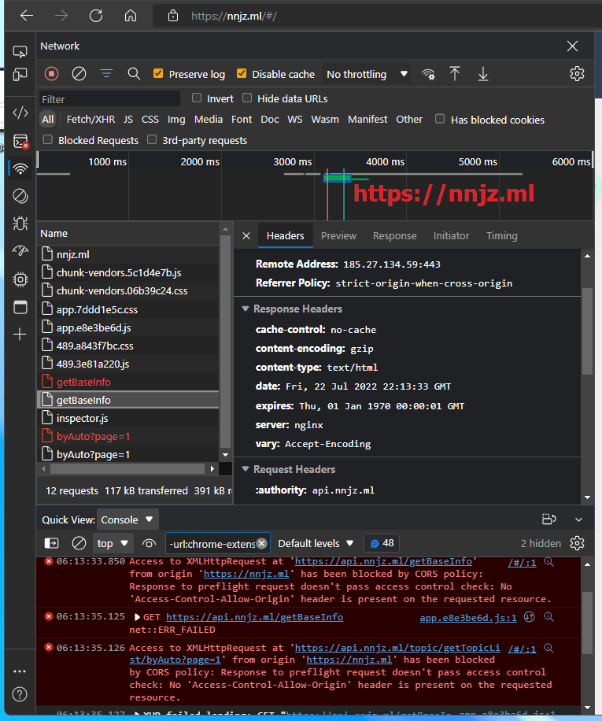
Task: Click the Export HAR download arrow
Action: pos(483,74)
